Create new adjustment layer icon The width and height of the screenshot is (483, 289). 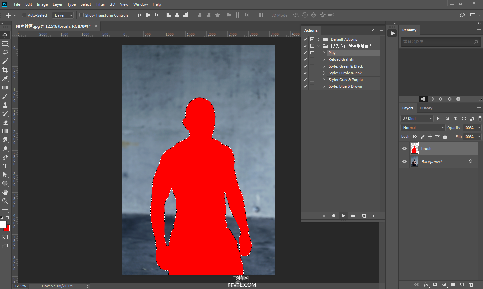(444, 285)
